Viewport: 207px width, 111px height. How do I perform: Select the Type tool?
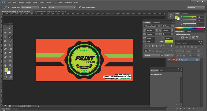(x=10, y=57)
